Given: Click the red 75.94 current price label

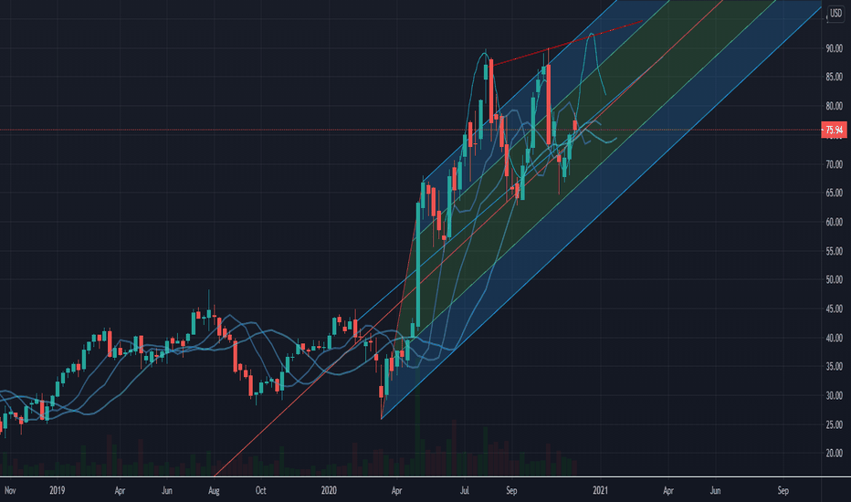Looking at the screenshot, I should [834, 130].
